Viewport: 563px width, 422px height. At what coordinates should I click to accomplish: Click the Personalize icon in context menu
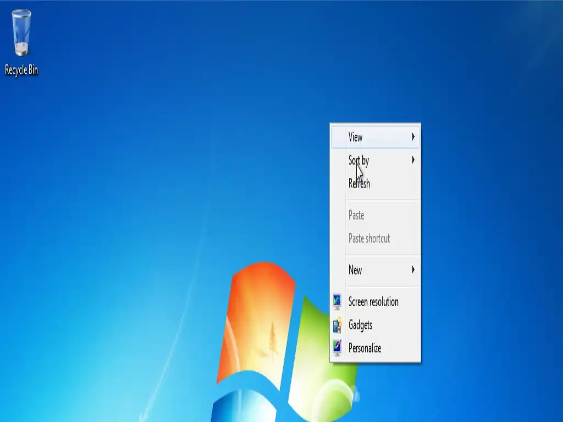pos(337,348)
